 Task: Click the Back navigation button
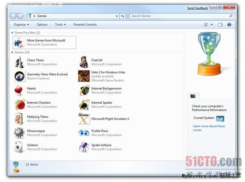point(13,16)
